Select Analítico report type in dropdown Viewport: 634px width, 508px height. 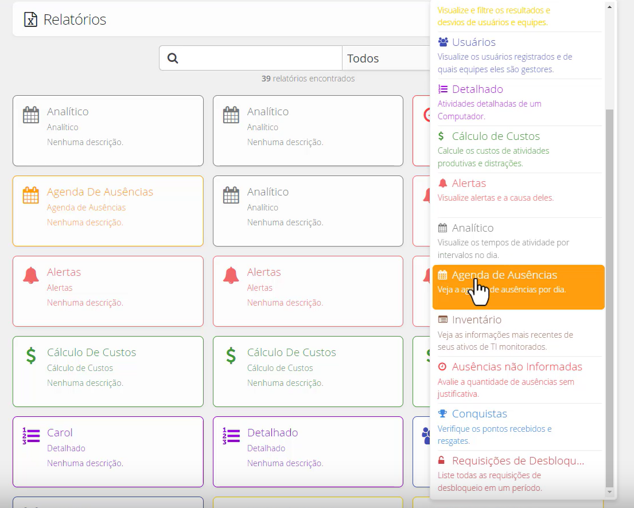pos(518,241)
